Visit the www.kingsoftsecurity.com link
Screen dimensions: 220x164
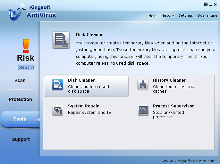(x=189, y=161)
